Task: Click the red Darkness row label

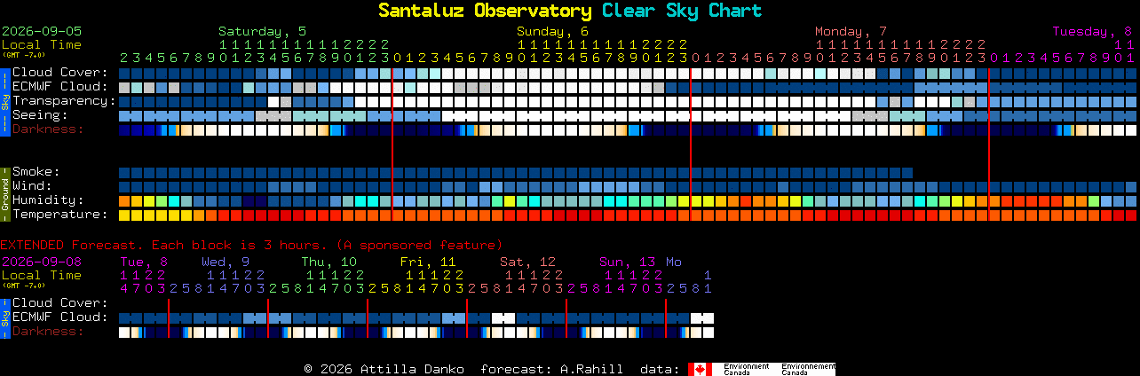Action: coord(48,129)
